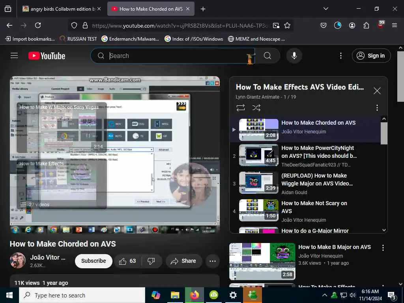Open options for How to Make B Major
404x303 pixels.
click(x=383, y=248)
